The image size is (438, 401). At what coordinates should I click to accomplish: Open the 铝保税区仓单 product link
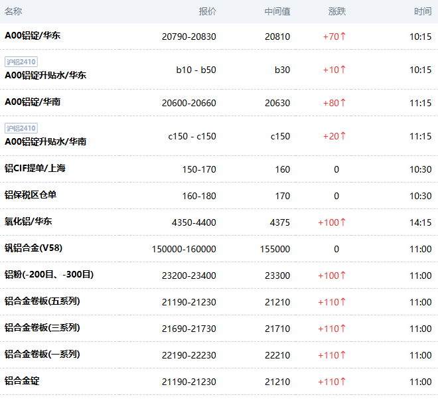point(31,195)
